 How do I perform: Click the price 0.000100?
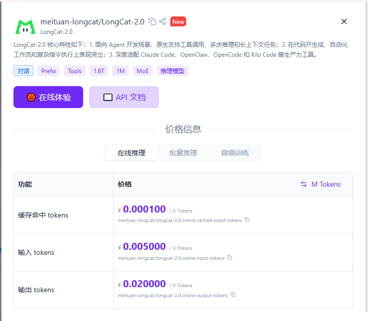click(144, 209)
